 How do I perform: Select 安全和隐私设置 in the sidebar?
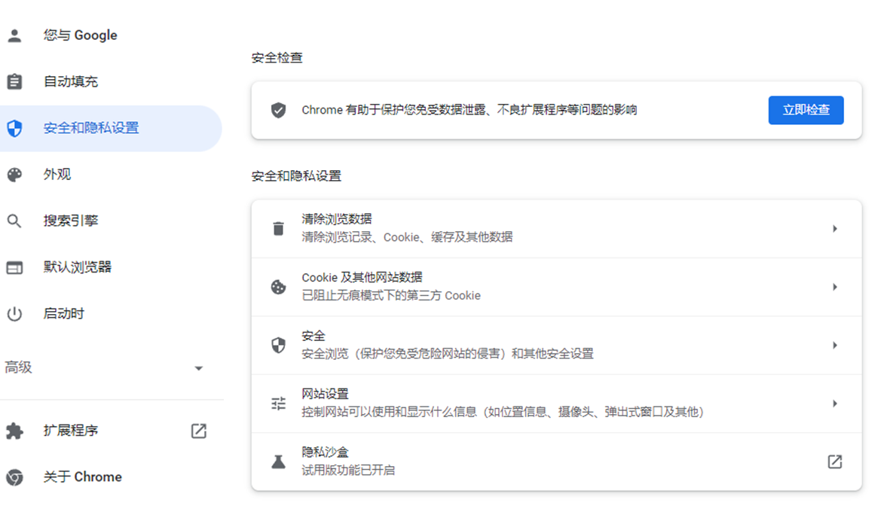click(112, 129)
